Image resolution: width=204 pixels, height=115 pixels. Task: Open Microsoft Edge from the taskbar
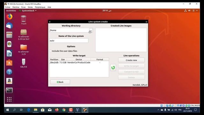click(28, 110)
